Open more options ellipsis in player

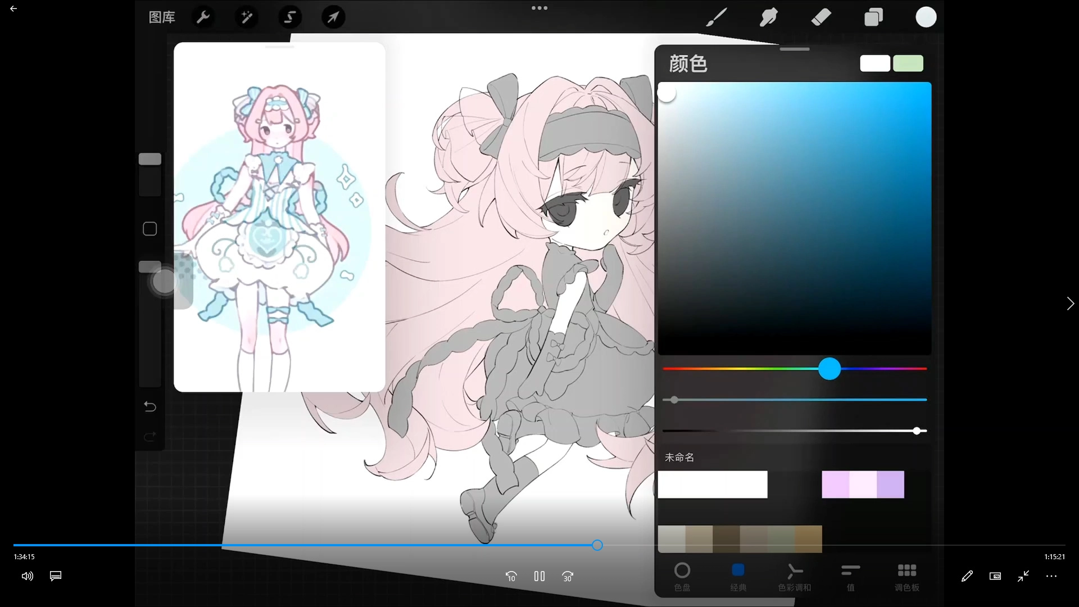tap(1051, 576)
